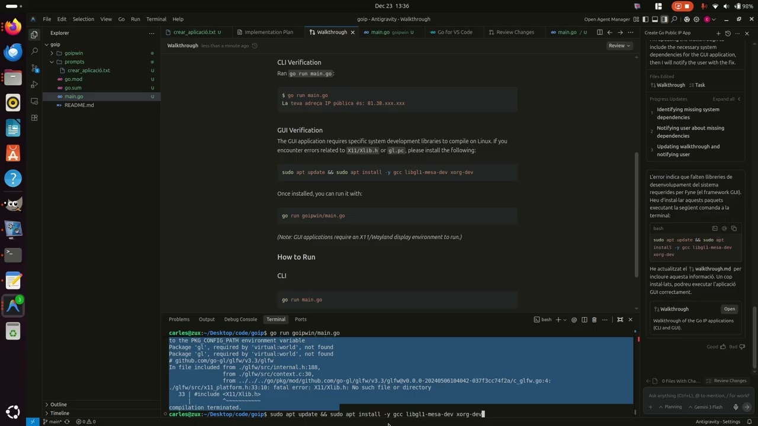Image resolution: width=758 pixels, height=426 pixels.
Task: Split the terminal with the split icon
Action: (584, 319)
